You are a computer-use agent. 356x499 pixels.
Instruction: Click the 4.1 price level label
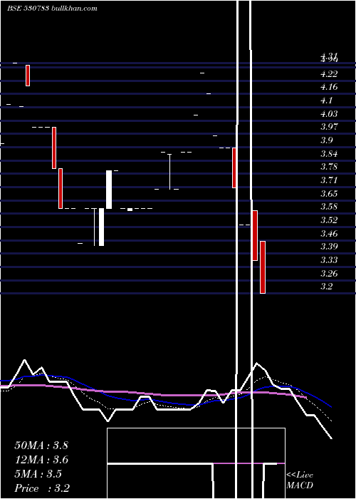coord(326,101)
